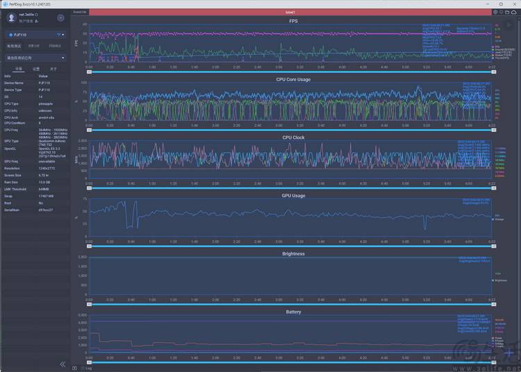Click the vertical scrollbar on the right
This screenshot has width=521, height=372.
tap(519, 189)
